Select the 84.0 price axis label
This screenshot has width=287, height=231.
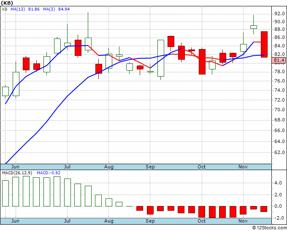click(279, 46)
